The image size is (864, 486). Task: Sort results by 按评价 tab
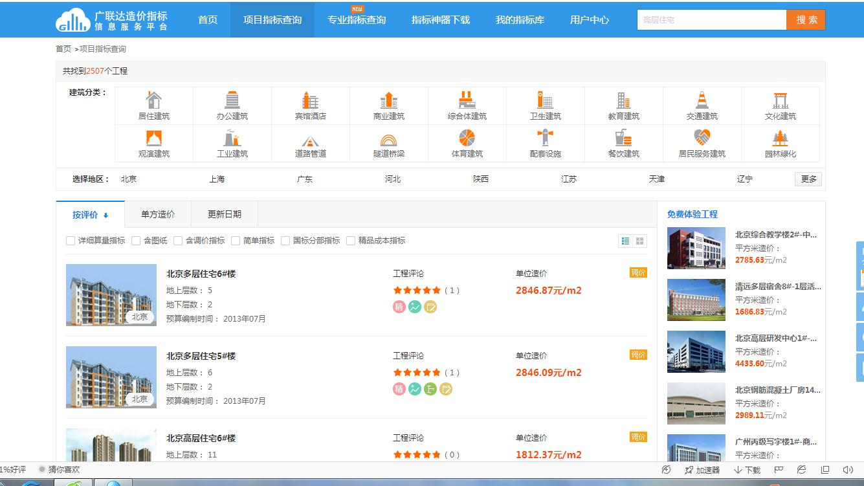pos(91,215)
